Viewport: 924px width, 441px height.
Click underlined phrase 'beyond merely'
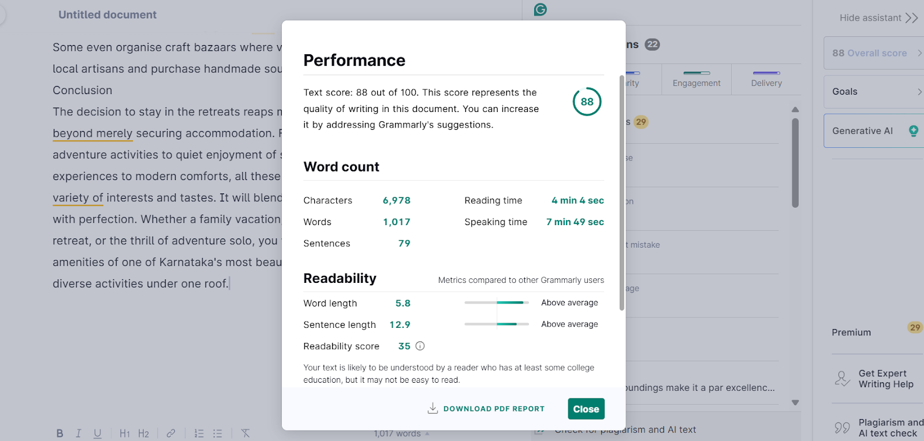click(x=92, y=133)
